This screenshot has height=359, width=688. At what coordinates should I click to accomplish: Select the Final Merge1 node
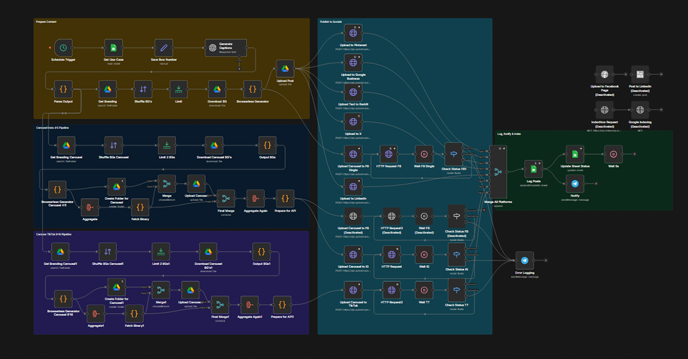click(x=220, y=305)
